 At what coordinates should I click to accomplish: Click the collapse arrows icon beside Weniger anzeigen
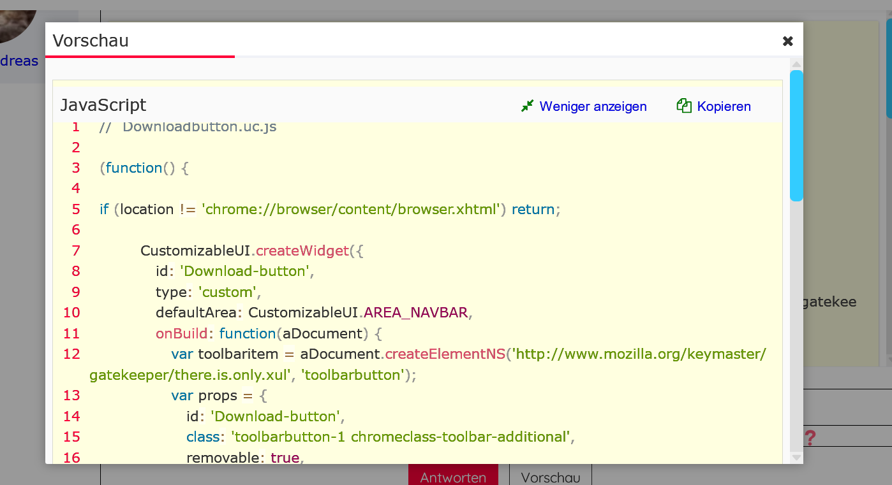(527, 106)
